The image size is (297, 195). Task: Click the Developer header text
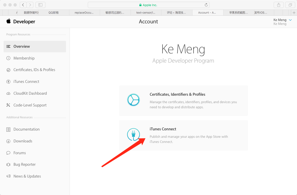[x=24, y=22]
